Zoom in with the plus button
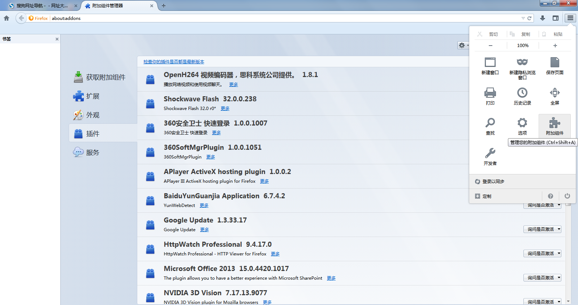Viewport: 578px width, 305px height. tap(555, 46)
